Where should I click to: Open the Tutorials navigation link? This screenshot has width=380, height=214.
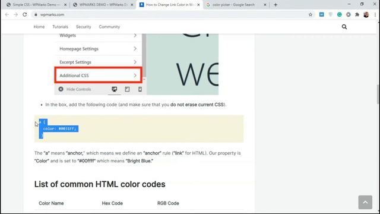(x=60, y=27)
